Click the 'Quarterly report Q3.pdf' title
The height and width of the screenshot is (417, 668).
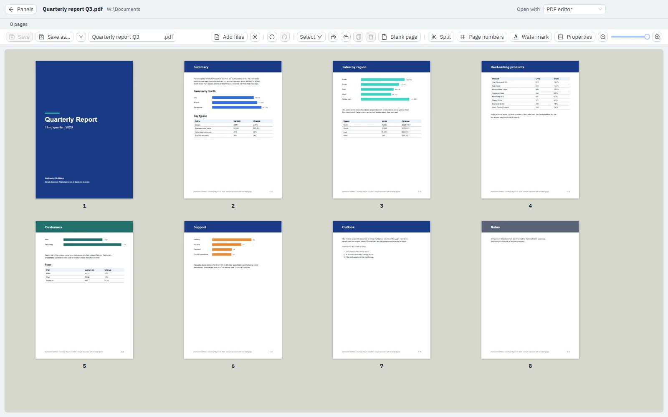click(73, 9)
